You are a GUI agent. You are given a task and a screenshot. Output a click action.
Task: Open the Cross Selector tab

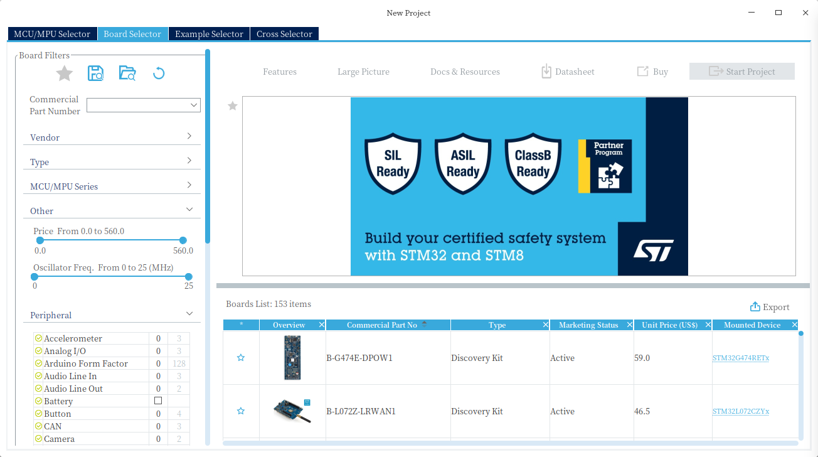[284, 34]
